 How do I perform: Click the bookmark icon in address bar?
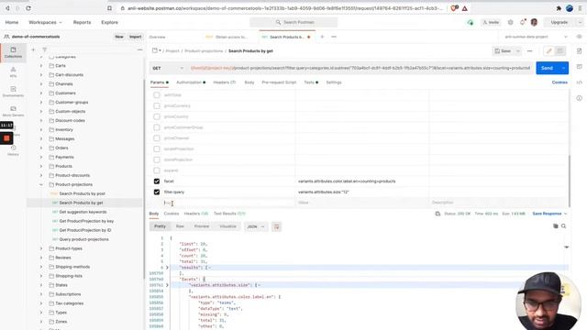pyautogui.click(x=109, y=8)
